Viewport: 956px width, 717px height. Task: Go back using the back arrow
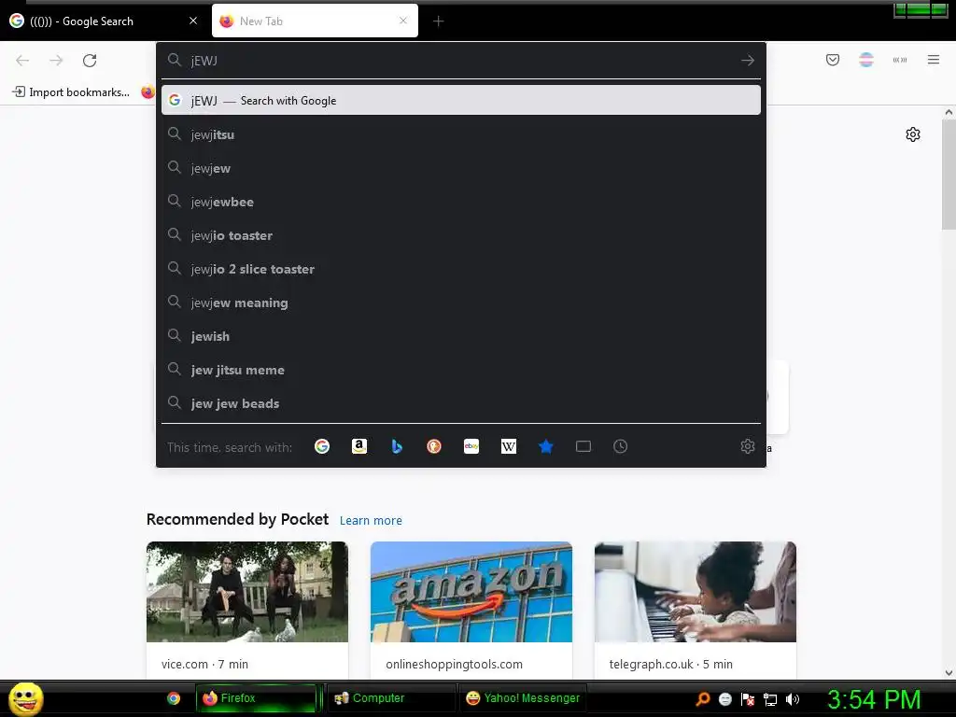[22, 61]
